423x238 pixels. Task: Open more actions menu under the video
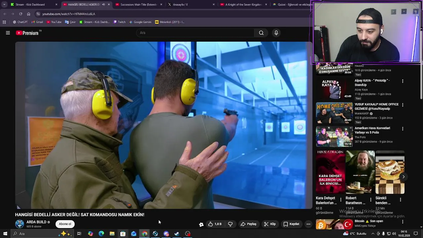(308, 224)
